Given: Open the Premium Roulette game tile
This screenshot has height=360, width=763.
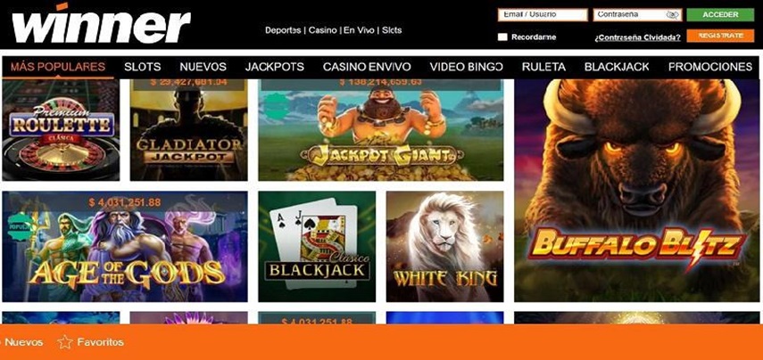Looking at the screenshot, I should (x=61, y=130).
